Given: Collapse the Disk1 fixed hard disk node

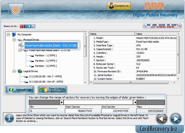Looking at the screenshot, I should pyautogui.click(x=20, y=50).
